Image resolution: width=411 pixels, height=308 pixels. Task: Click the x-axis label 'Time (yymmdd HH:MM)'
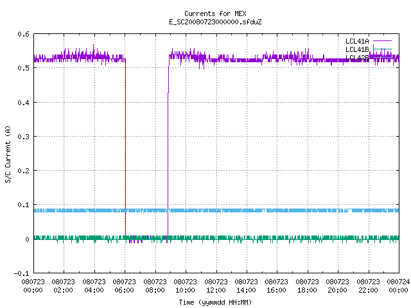pos(215,302)
